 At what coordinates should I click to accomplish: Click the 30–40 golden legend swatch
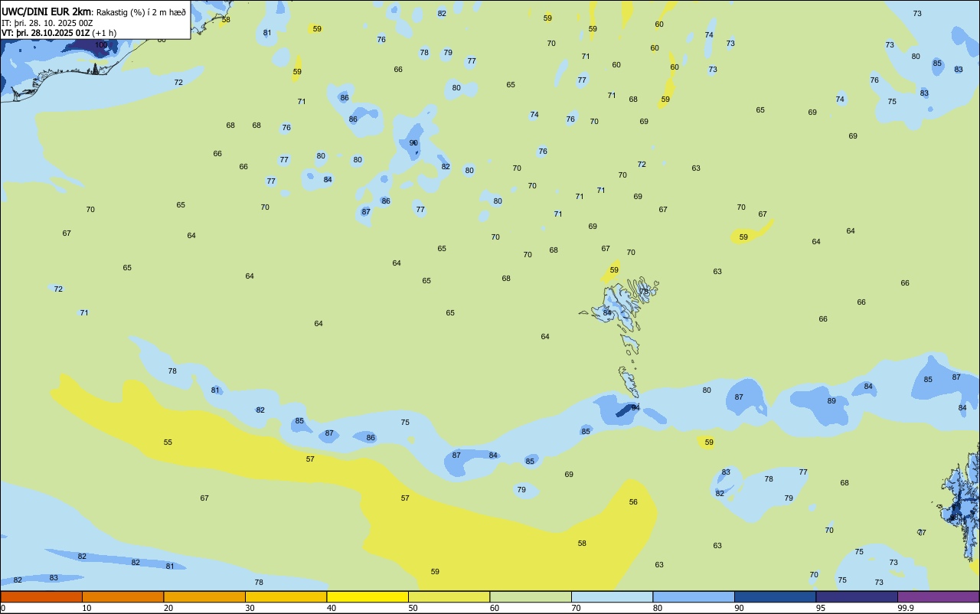(286, 596)
